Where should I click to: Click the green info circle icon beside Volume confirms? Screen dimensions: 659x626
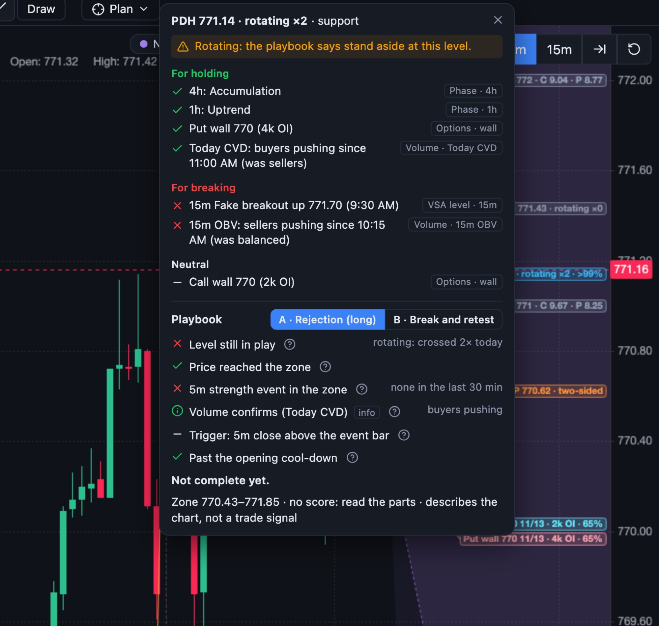tap(177, 411)
